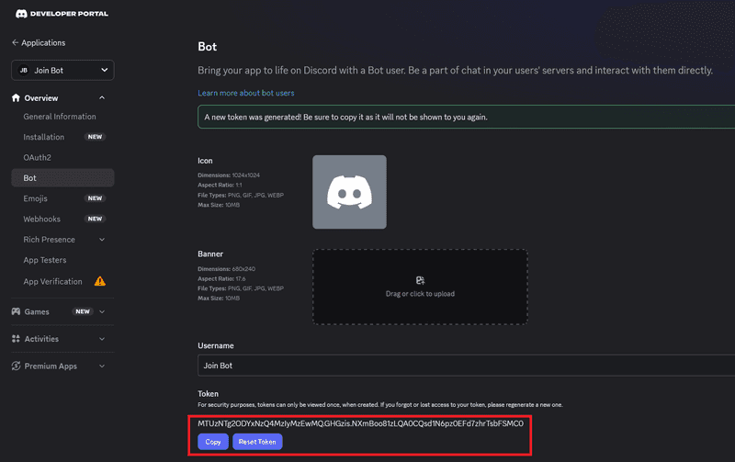Select the Bot sidebar item
735x462 pixels.
62,178
